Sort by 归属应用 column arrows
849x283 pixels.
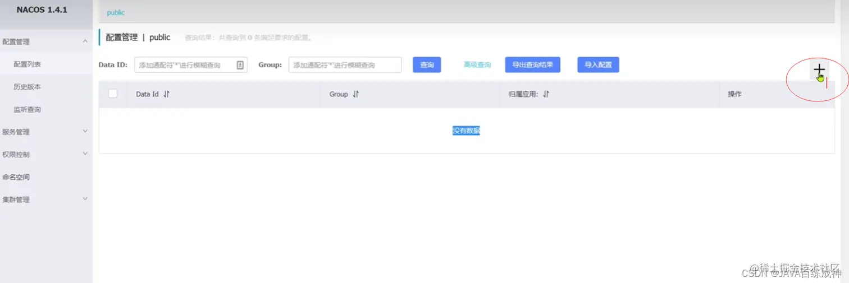[546, 94]
